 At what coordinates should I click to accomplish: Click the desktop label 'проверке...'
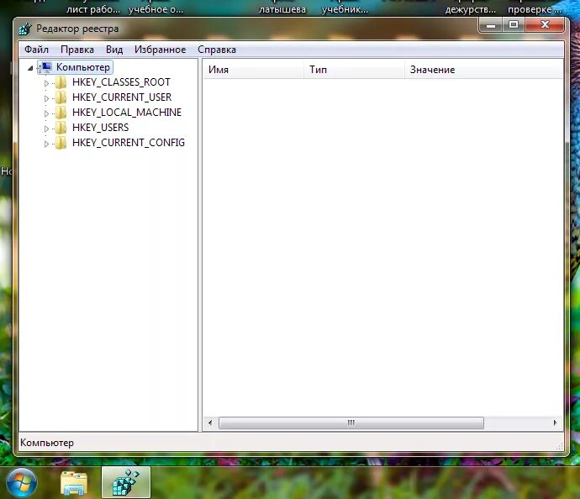pyautogui.click(x=535, y=9)
